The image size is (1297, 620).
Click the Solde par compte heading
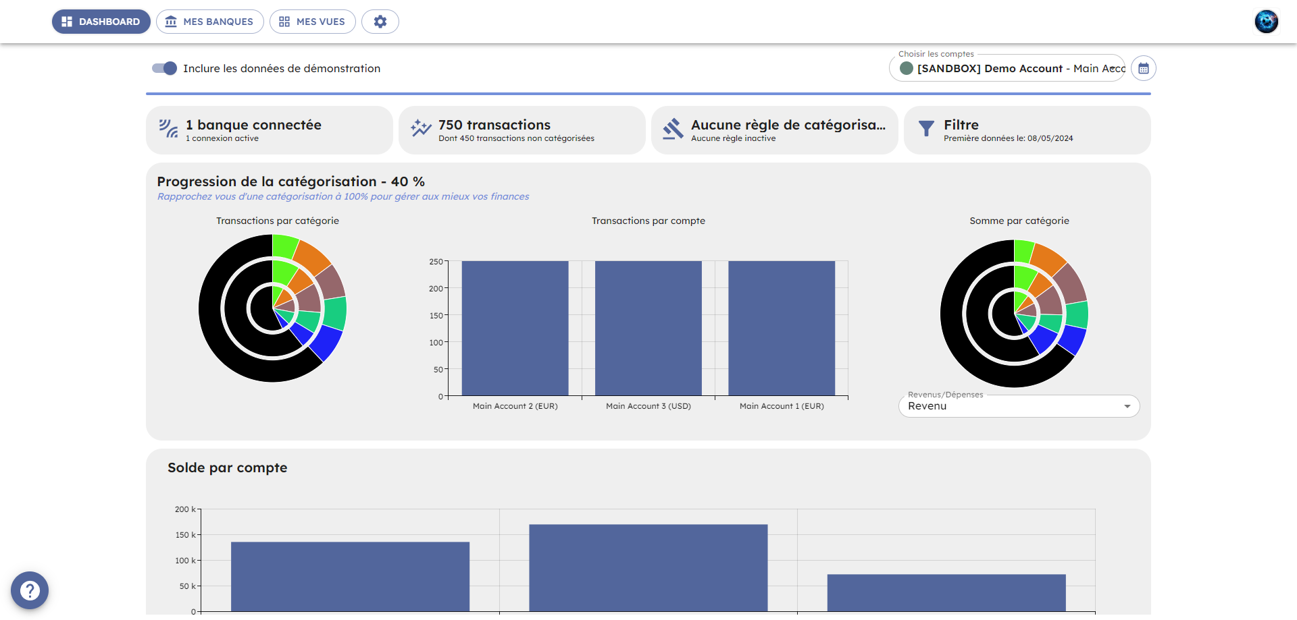(228, 468)
